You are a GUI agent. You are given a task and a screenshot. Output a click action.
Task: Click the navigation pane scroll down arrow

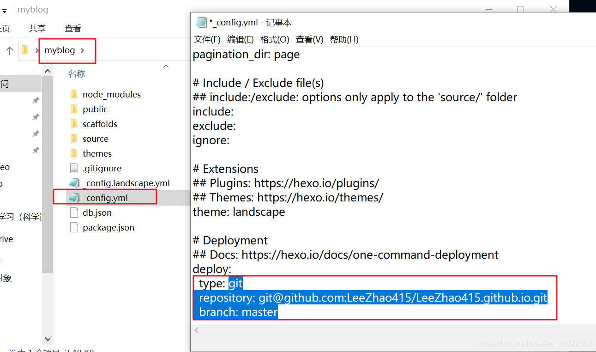pyautogui.click(x=48, y=339)
